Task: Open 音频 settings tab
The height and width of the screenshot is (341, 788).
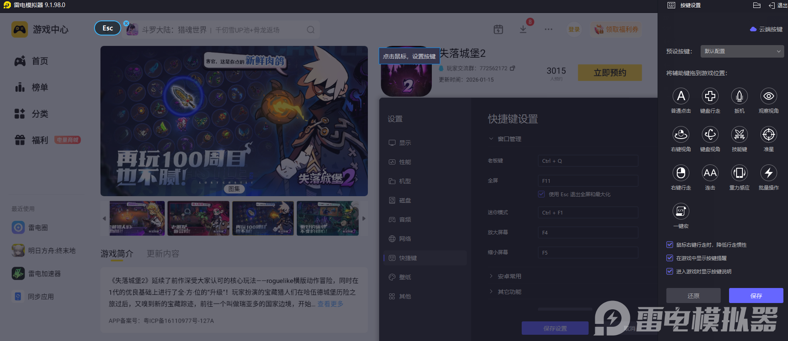Action: click(x=425, y=220)
